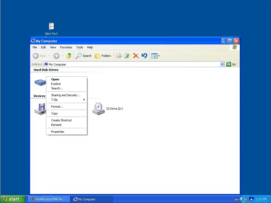271x203 pixels.
Task: Open dropdown arrow next to Back
Action: point(49,56)
